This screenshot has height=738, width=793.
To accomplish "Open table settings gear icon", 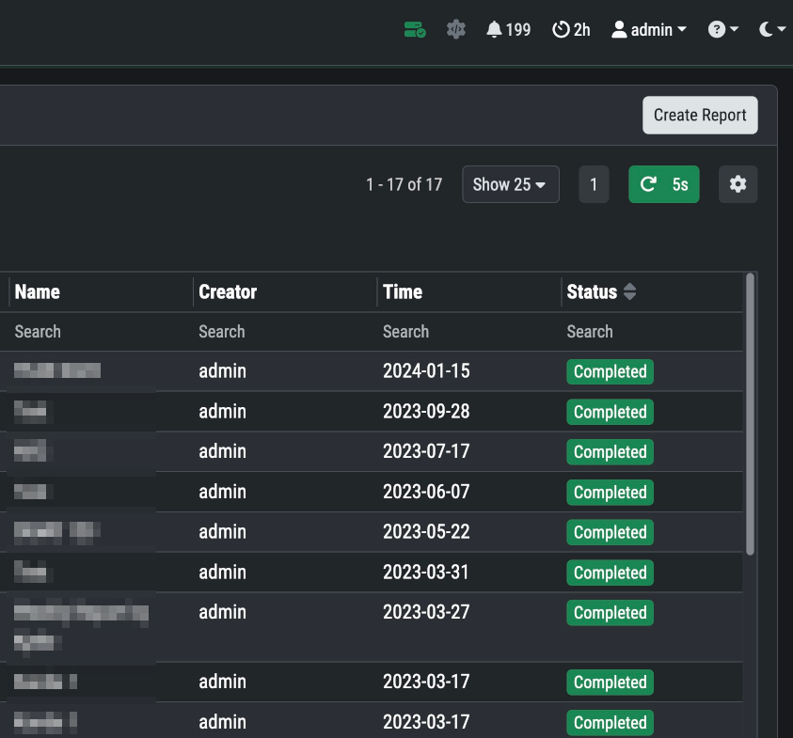I will (737, 184).
